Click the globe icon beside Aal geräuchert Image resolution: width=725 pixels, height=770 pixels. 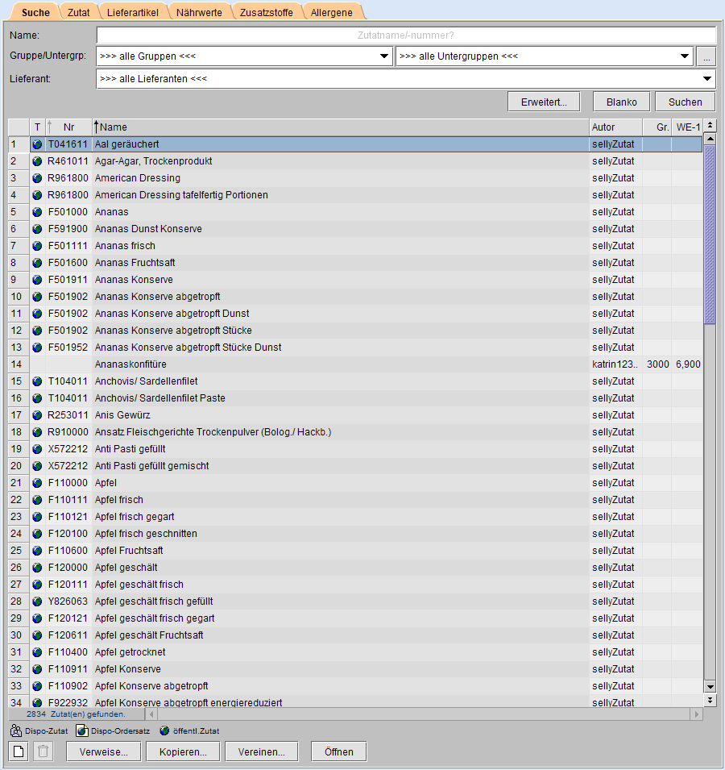[37, 144]
